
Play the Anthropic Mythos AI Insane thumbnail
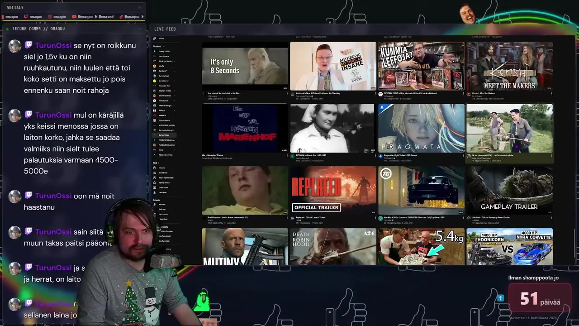pyautogui.click(x=333, y=66)
